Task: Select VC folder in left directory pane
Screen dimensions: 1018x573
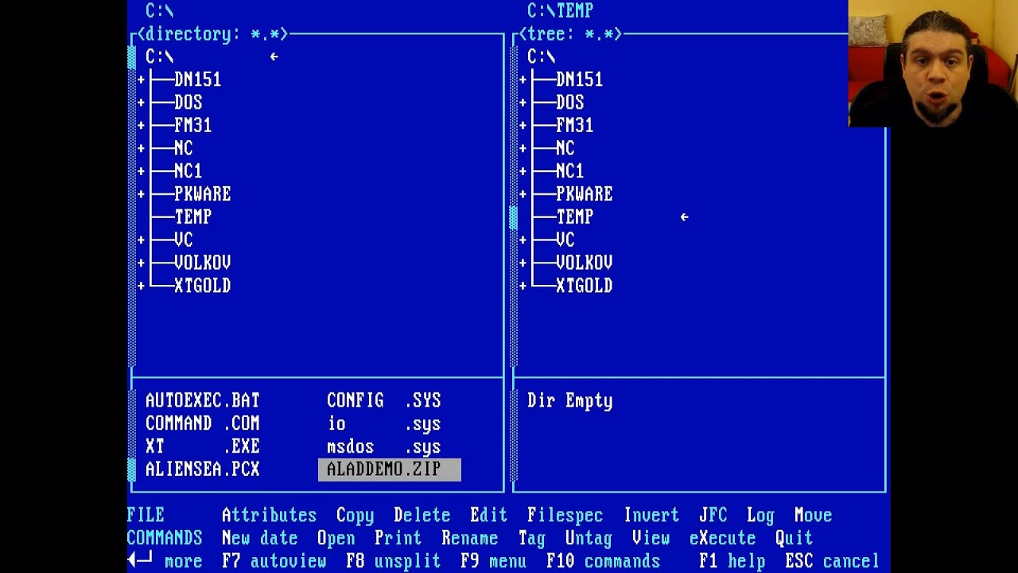Action: click(x=183, y=240)
